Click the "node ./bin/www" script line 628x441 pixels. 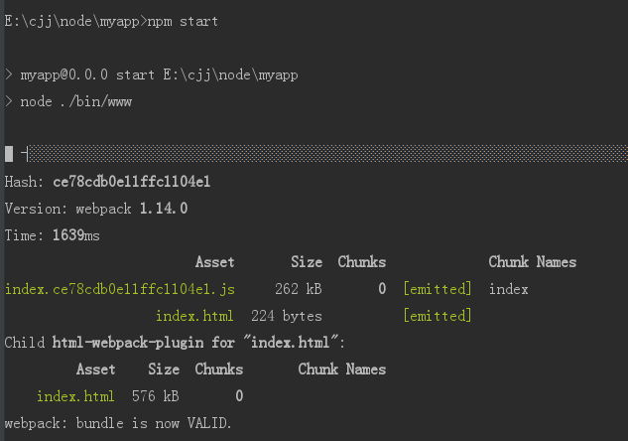(x=75, y=101)
